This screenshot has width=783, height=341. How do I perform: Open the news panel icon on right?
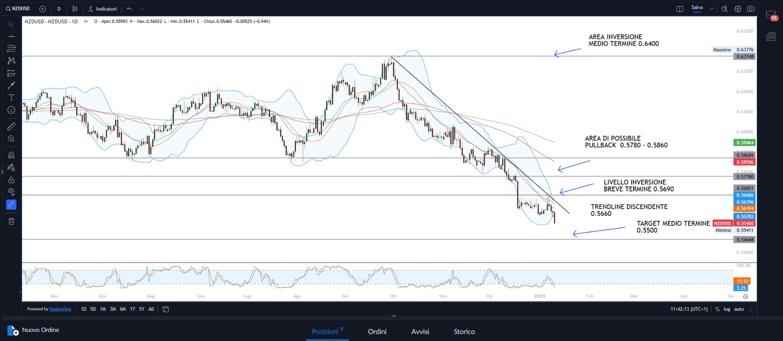tap(771, 37)
